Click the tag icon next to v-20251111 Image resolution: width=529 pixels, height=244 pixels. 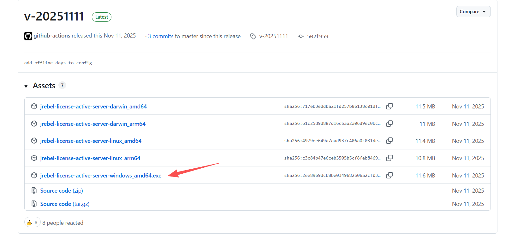(253, 36)
